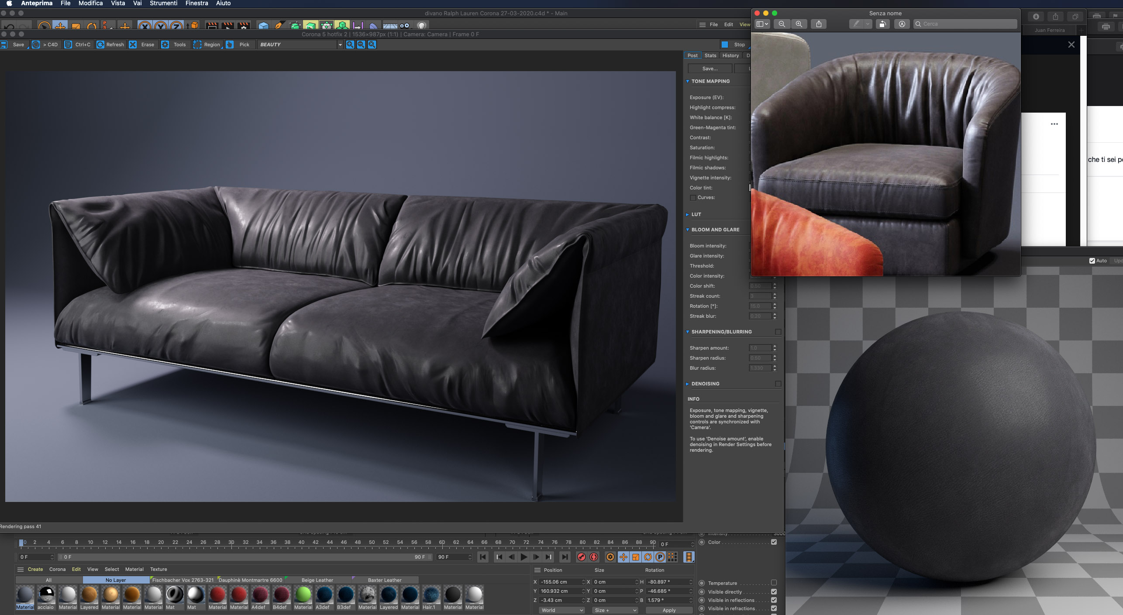Click the Refresh render icon
The height and width of the screenshot is (615, 1123).
(100, 45)
